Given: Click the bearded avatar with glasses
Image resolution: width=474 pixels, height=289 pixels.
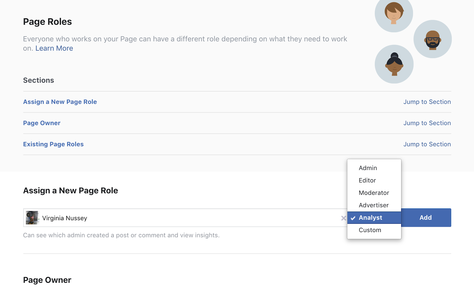Looking at the screenshot, I should click(x=433, y=39).
